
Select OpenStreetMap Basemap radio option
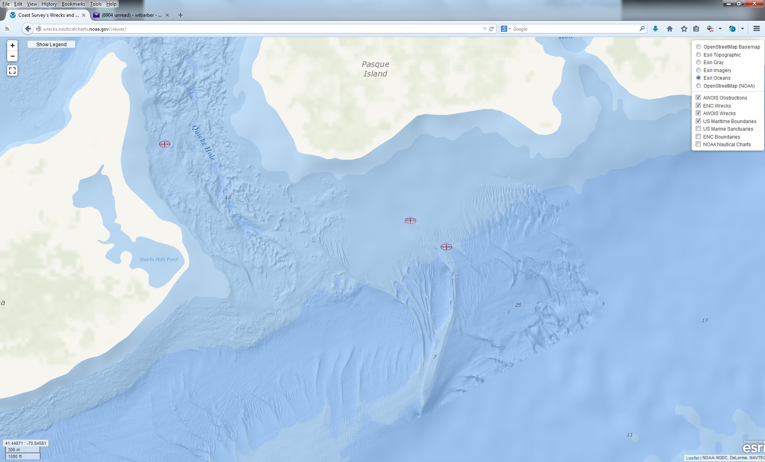698,47
